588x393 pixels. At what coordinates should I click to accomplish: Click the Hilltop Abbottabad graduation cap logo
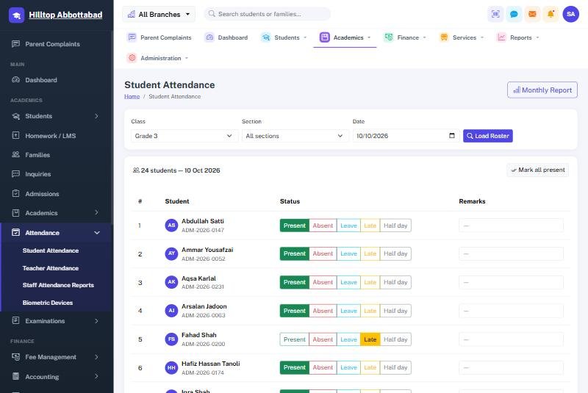point(16,15)
